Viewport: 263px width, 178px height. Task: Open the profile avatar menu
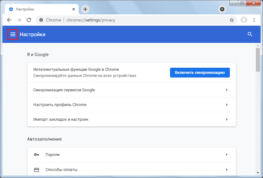[244, 20]
